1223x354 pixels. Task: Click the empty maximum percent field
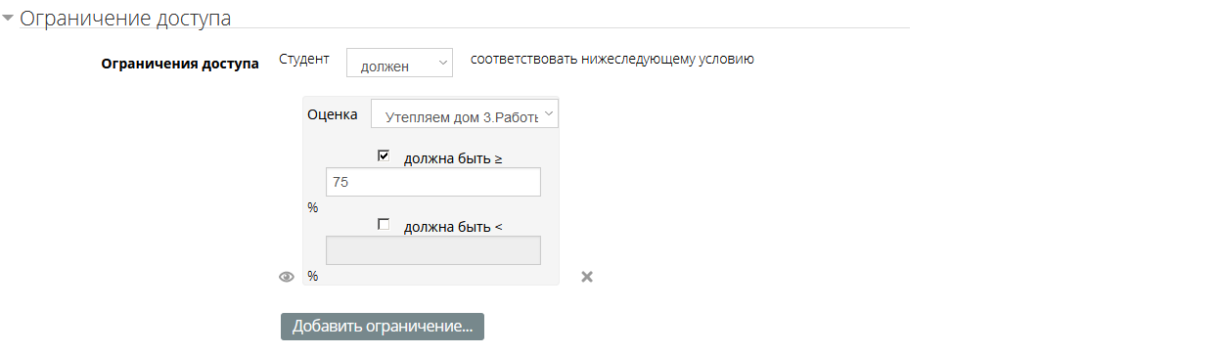(x=432, y=250)
